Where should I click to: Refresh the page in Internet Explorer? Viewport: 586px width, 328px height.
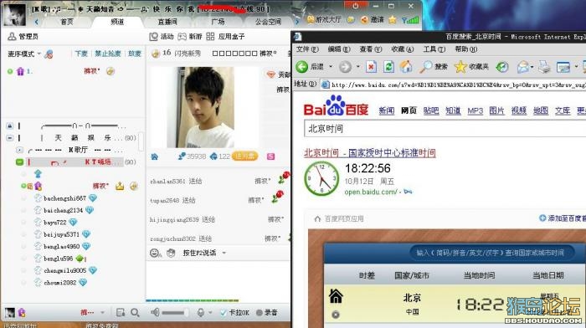click(x=388, y=67)
